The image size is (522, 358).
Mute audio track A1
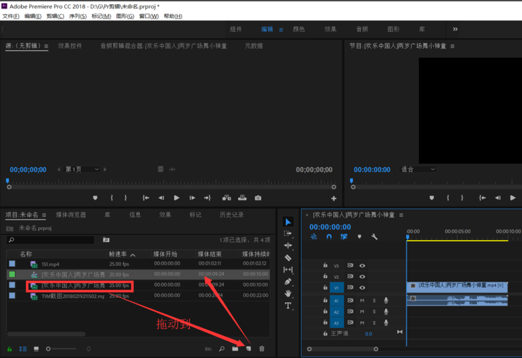[x=362, y=300]
